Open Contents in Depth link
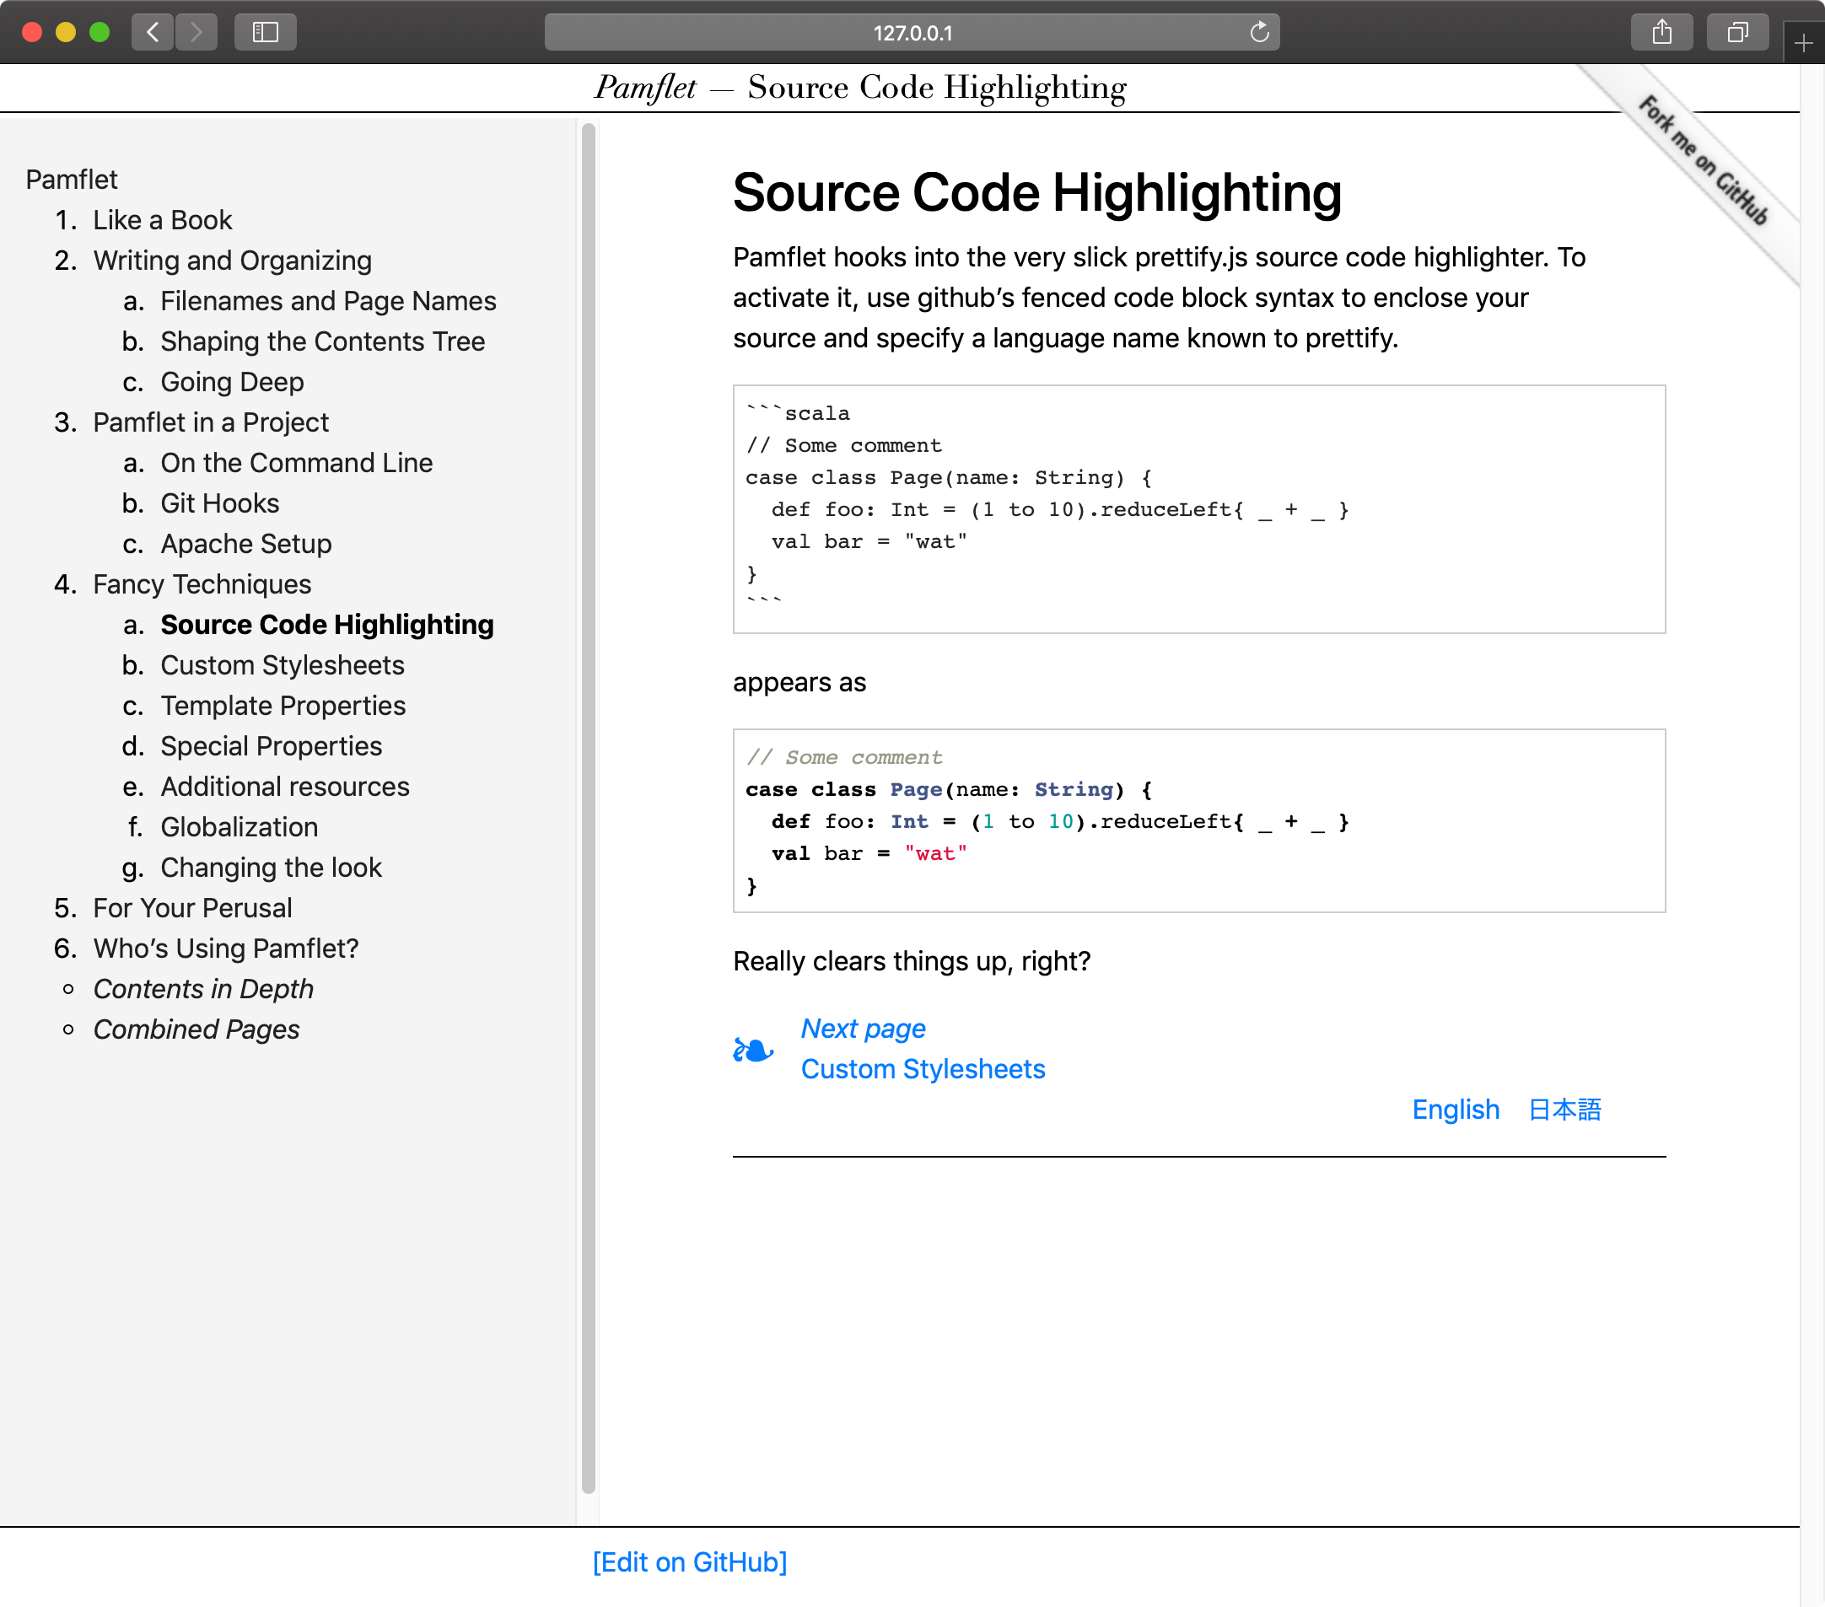1825x1607 pixels. (x=203, y=988)
